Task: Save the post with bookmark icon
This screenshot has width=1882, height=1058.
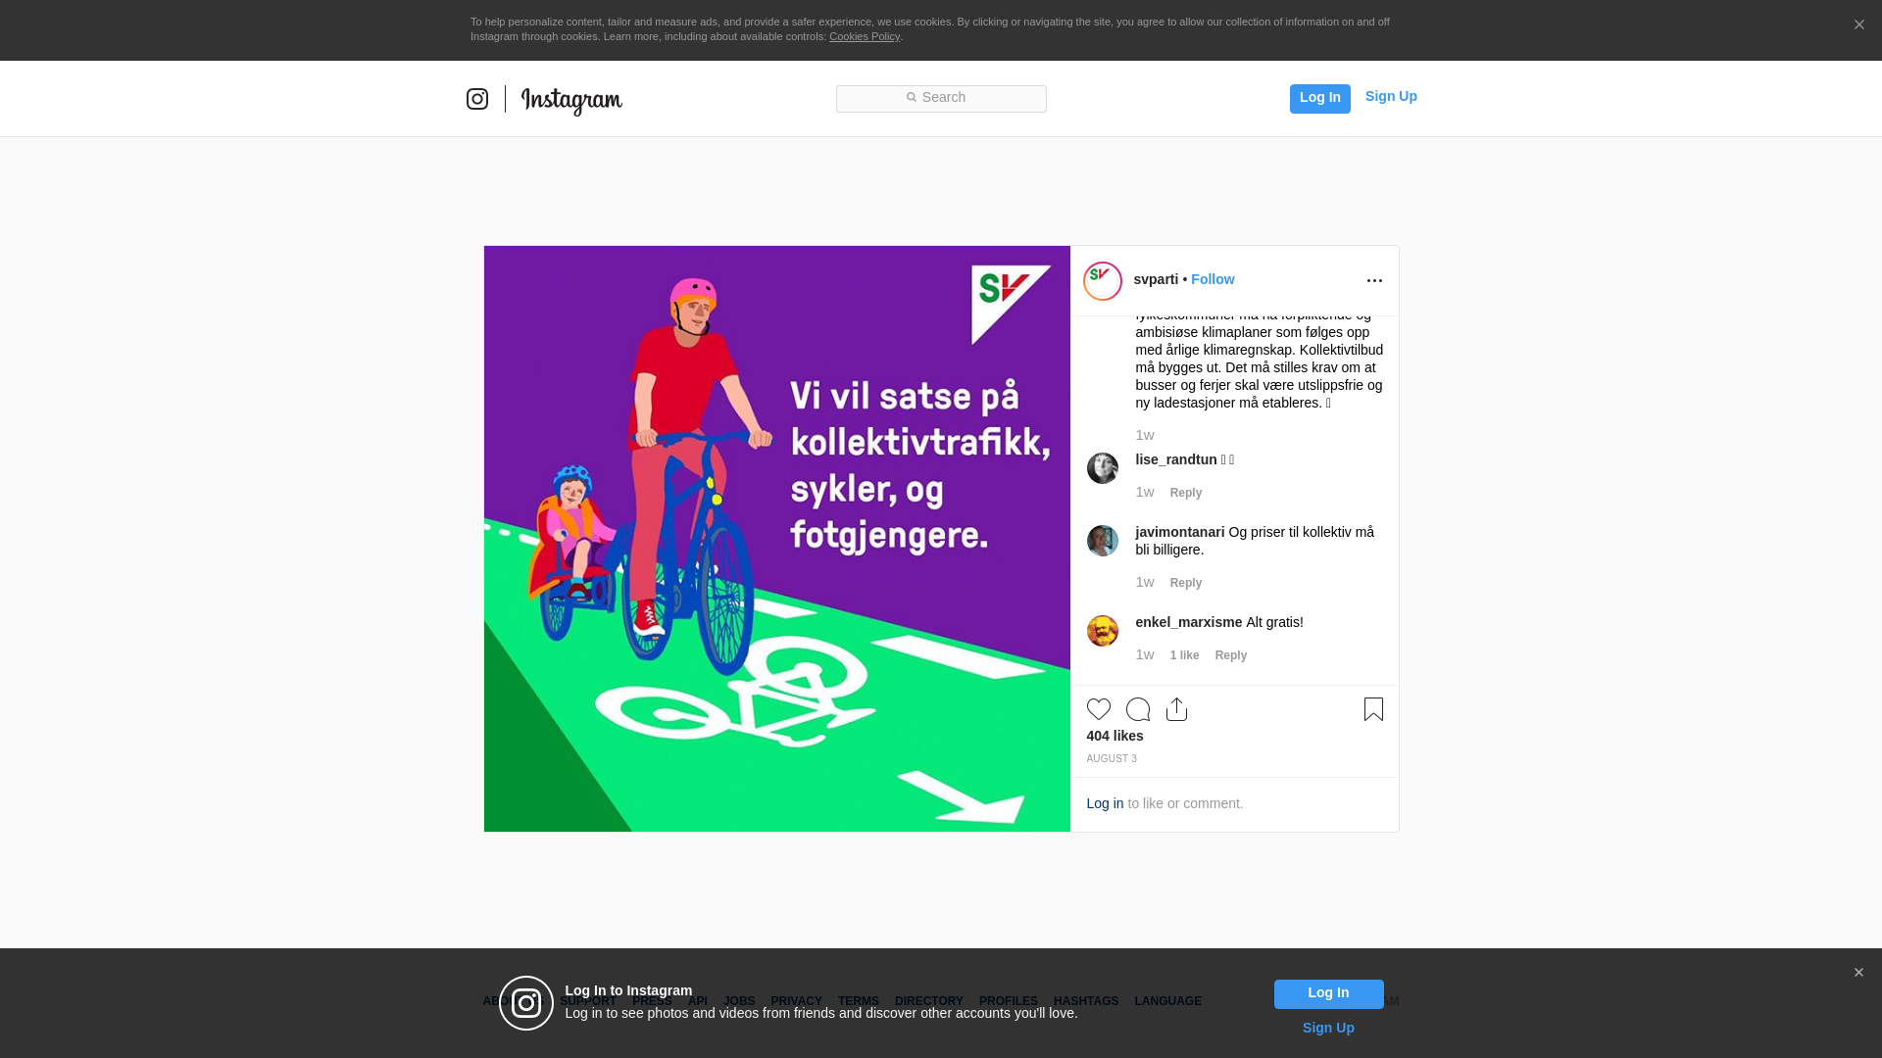Action: [x=1373, y=709]
